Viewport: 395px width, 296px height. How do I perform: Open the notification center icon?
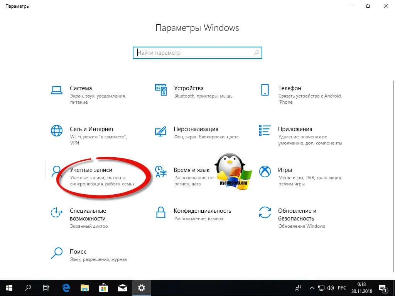click(x=383, y=288)
